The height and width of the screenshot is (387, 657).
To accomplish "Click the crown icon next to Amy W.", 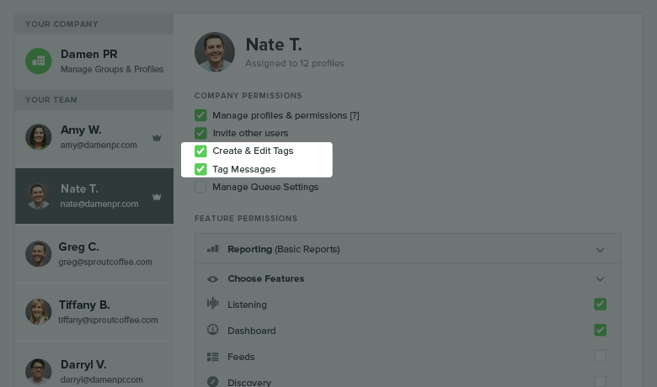I will coord(157,138).
